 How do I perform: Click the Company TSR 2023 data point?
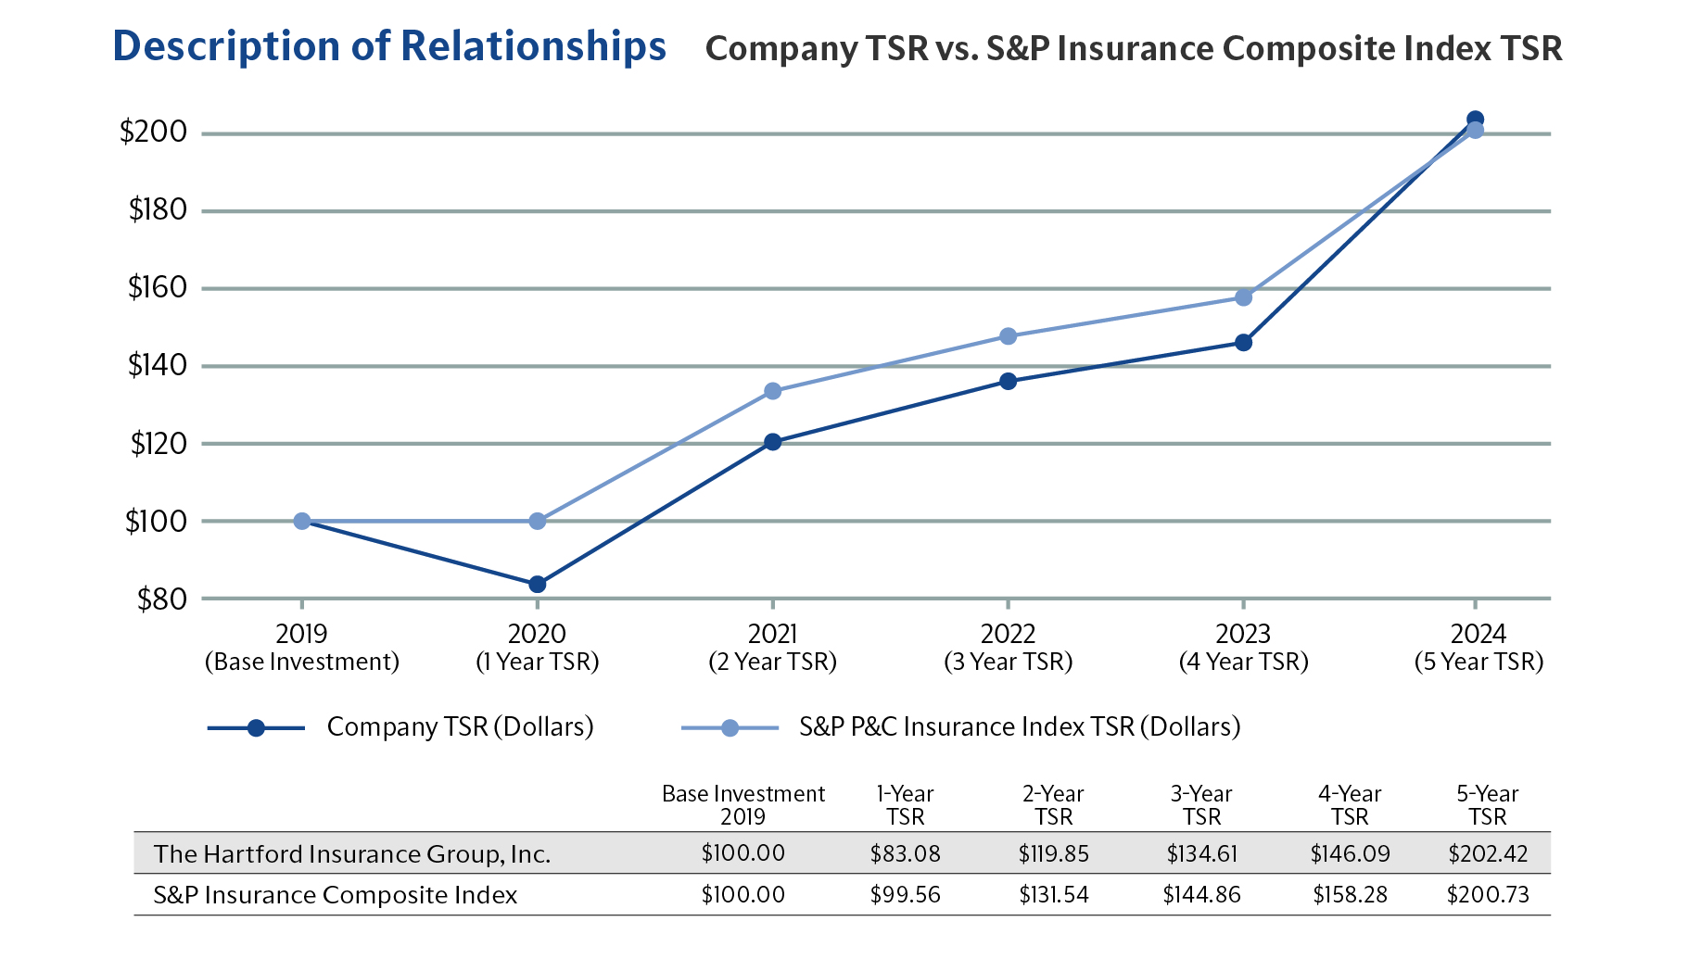[1243, 343]
